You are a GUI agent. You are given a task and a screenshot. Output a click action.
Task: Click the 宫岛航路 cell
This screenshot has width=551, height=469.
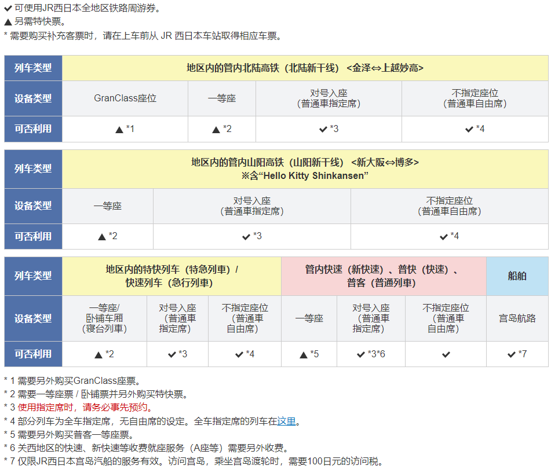(517, 318)
